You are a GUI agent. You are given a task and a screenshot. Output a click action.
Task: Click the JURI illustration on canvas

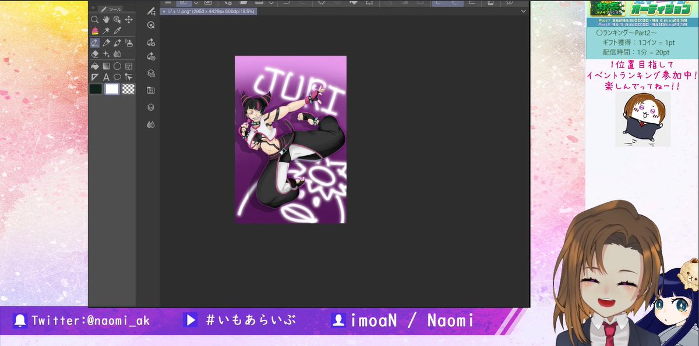coord(291,140)
